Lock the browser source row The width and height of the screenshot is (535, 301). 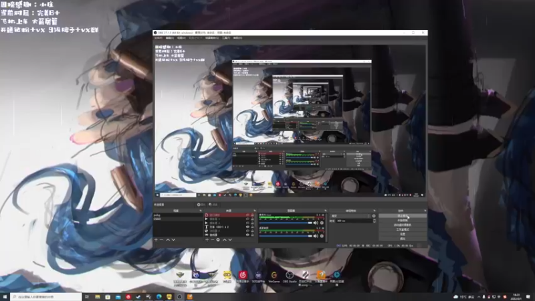(253, 231)
